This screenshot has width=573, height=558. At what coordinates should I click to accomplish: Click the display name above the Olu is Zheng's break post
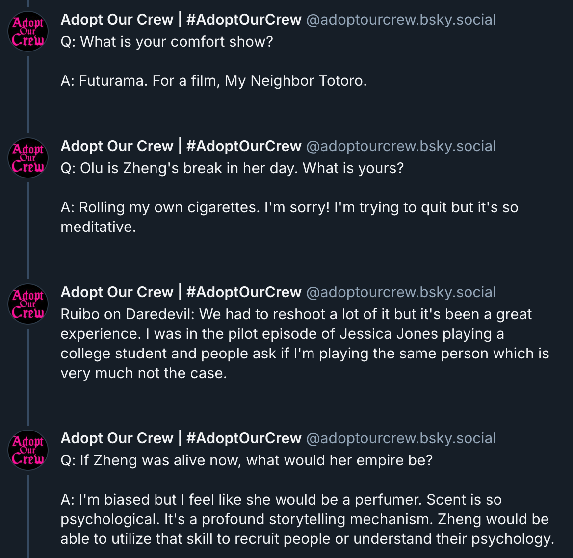117,146
